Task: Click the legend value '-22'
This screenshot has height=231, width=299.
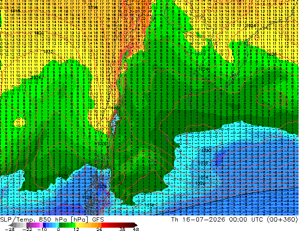Action: pyautogui.click(x=27, y=229)
